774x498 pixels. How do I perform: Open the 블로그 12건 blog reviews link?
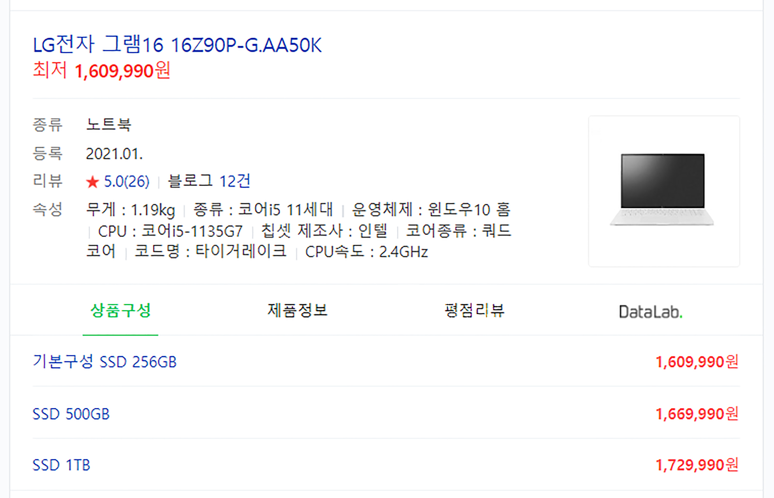209,181
